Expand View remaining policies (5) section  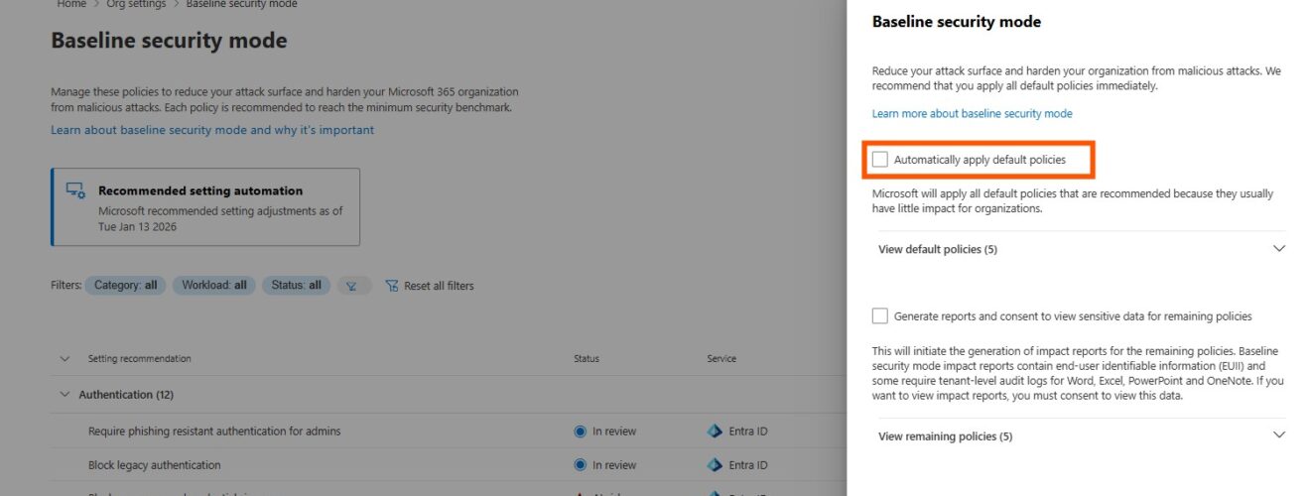point(1278,435)
